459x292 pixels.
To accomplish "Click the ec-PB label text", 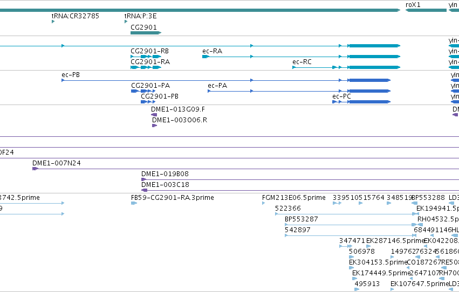I will (x=71, y=75).
